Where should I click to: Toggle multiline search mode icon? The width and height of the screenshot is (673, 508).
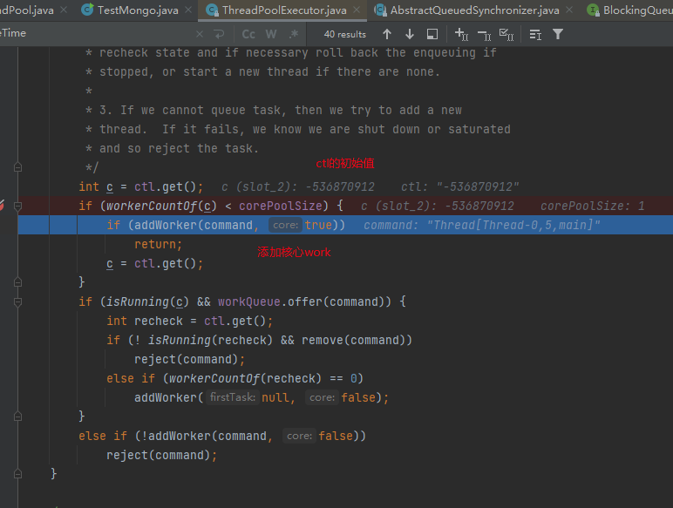535,34
